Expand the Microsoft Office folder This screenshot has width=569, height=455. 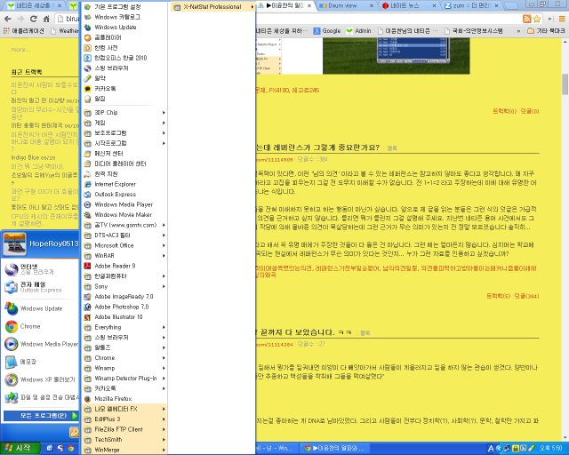(x=124, y=245)
